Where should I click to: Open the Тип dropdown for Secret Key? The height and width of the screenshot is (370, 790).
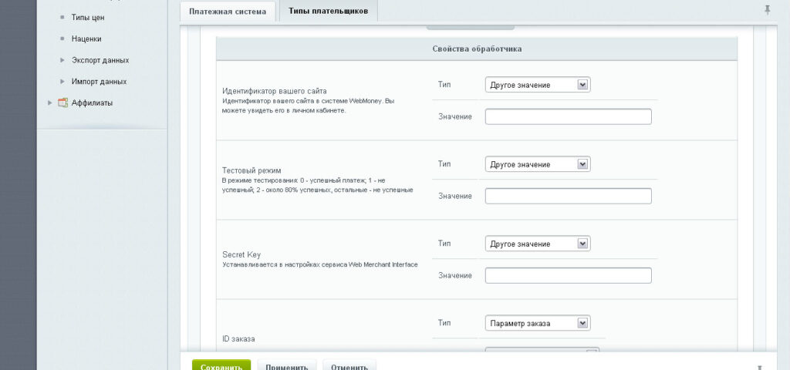(x=538, y=244)
